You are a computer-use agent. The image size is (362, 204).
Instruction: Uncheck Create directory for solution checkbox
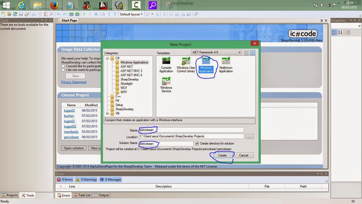[197, 143]
